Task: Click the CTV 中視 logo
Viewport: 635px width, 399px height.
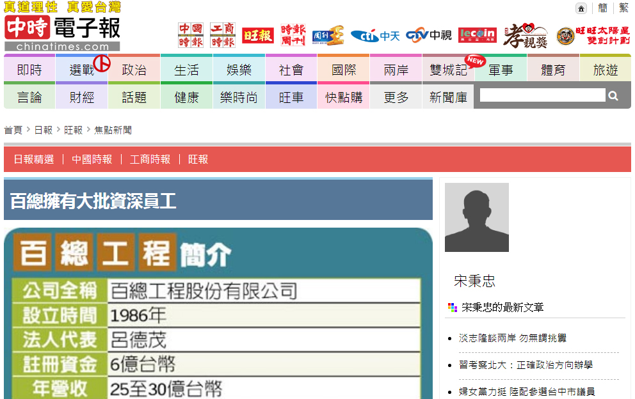Action: (x=428, y=36)
